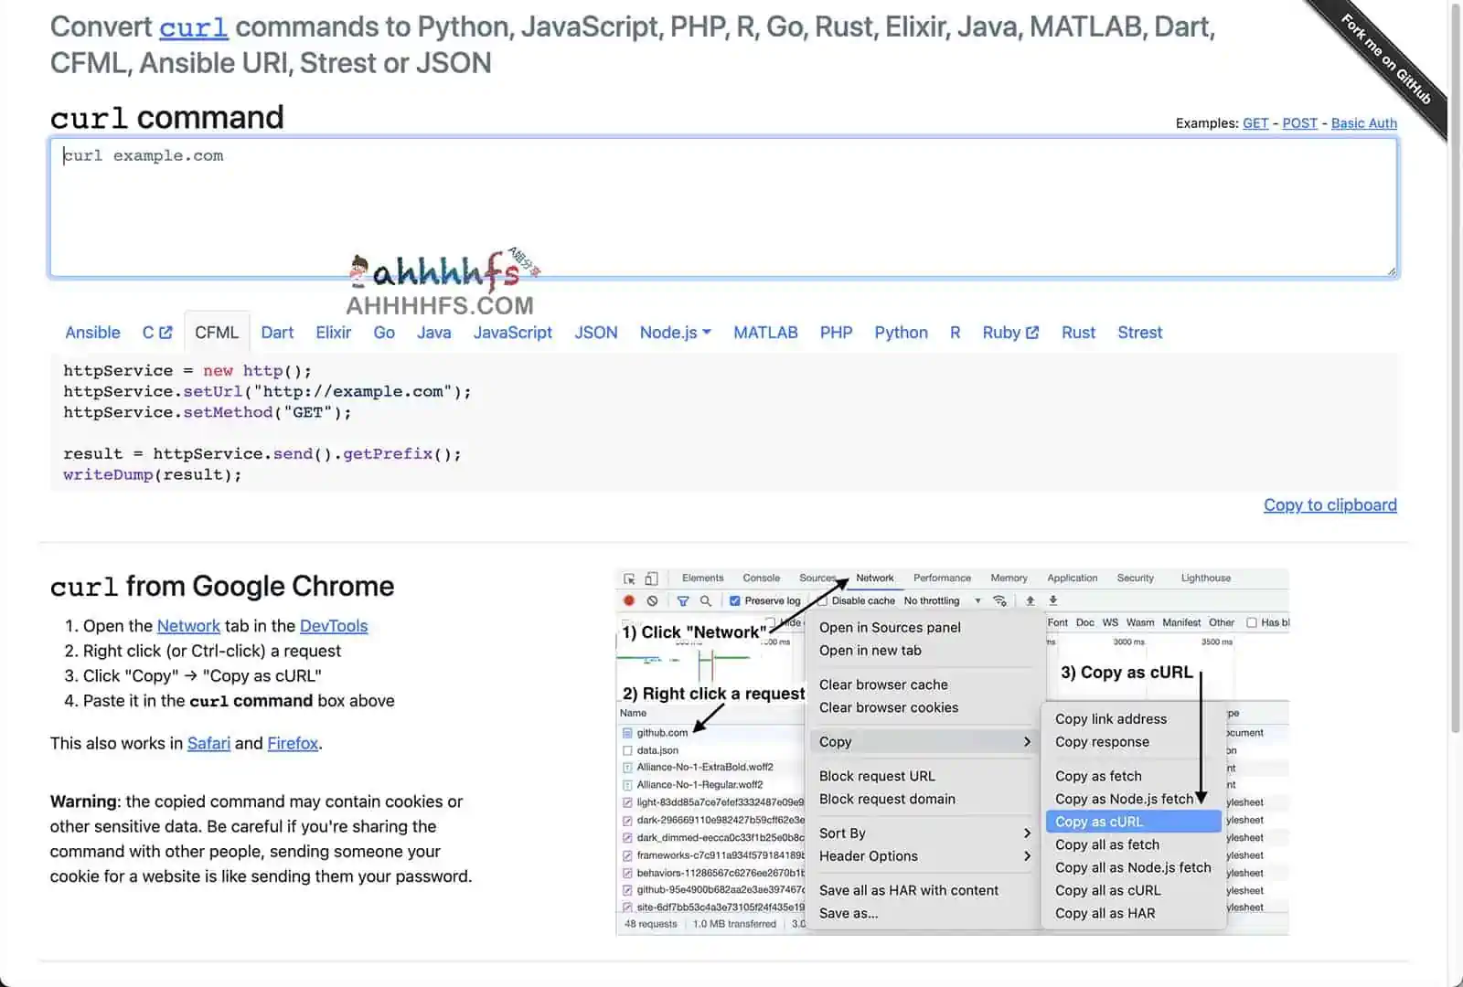Click the search magnifier icon in DevTools

(x=705, y=600)
